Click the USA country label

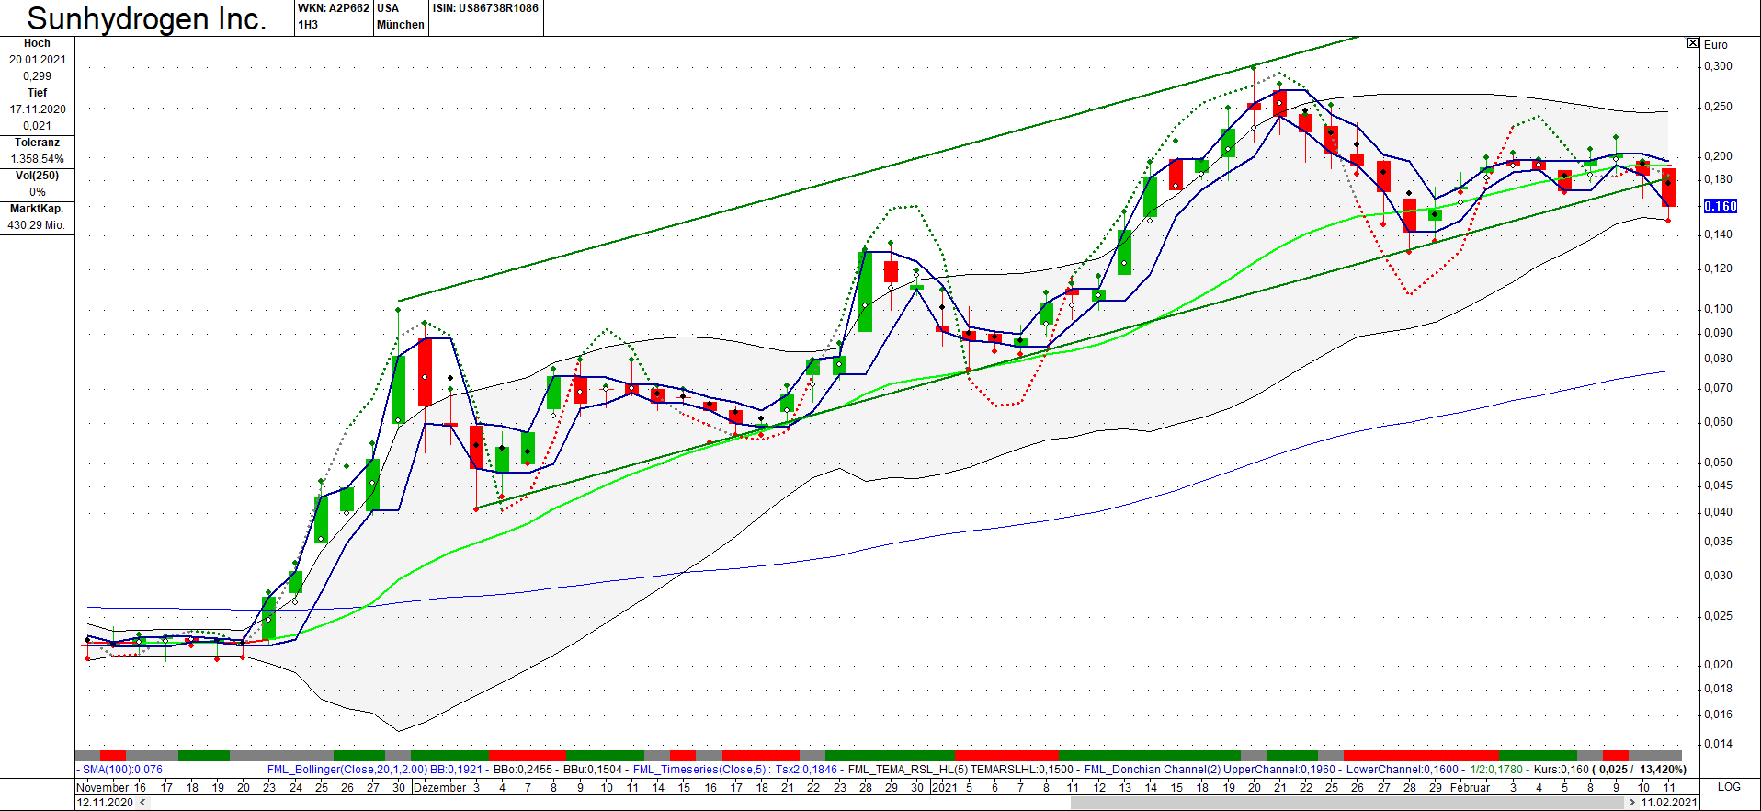388,8
